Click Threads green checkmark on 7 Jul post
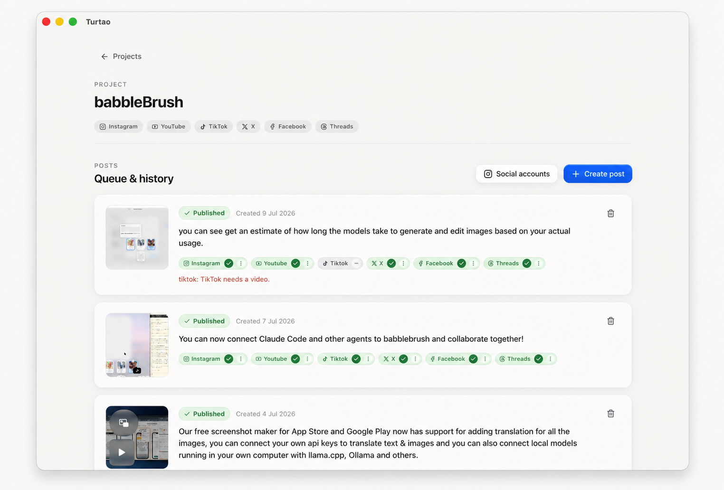This screenshot has height=490, width=724. point(538,359)
